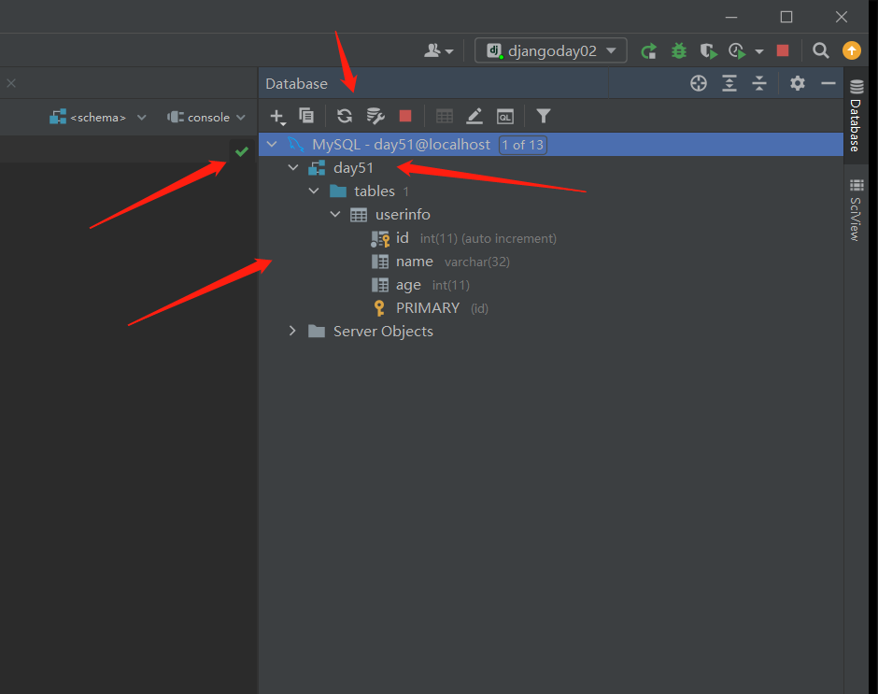The width and height of the screenshot is (878, 694).
Task: Click the Edit Source pencil icon
Action: pos(474,116)
